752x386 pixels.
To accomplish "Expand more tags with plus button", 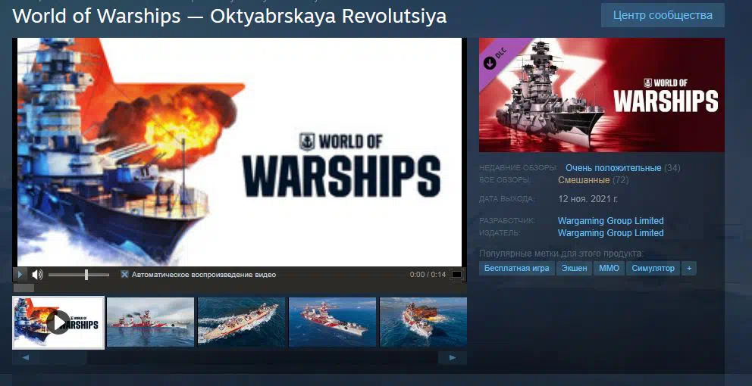I will point(689,268).
